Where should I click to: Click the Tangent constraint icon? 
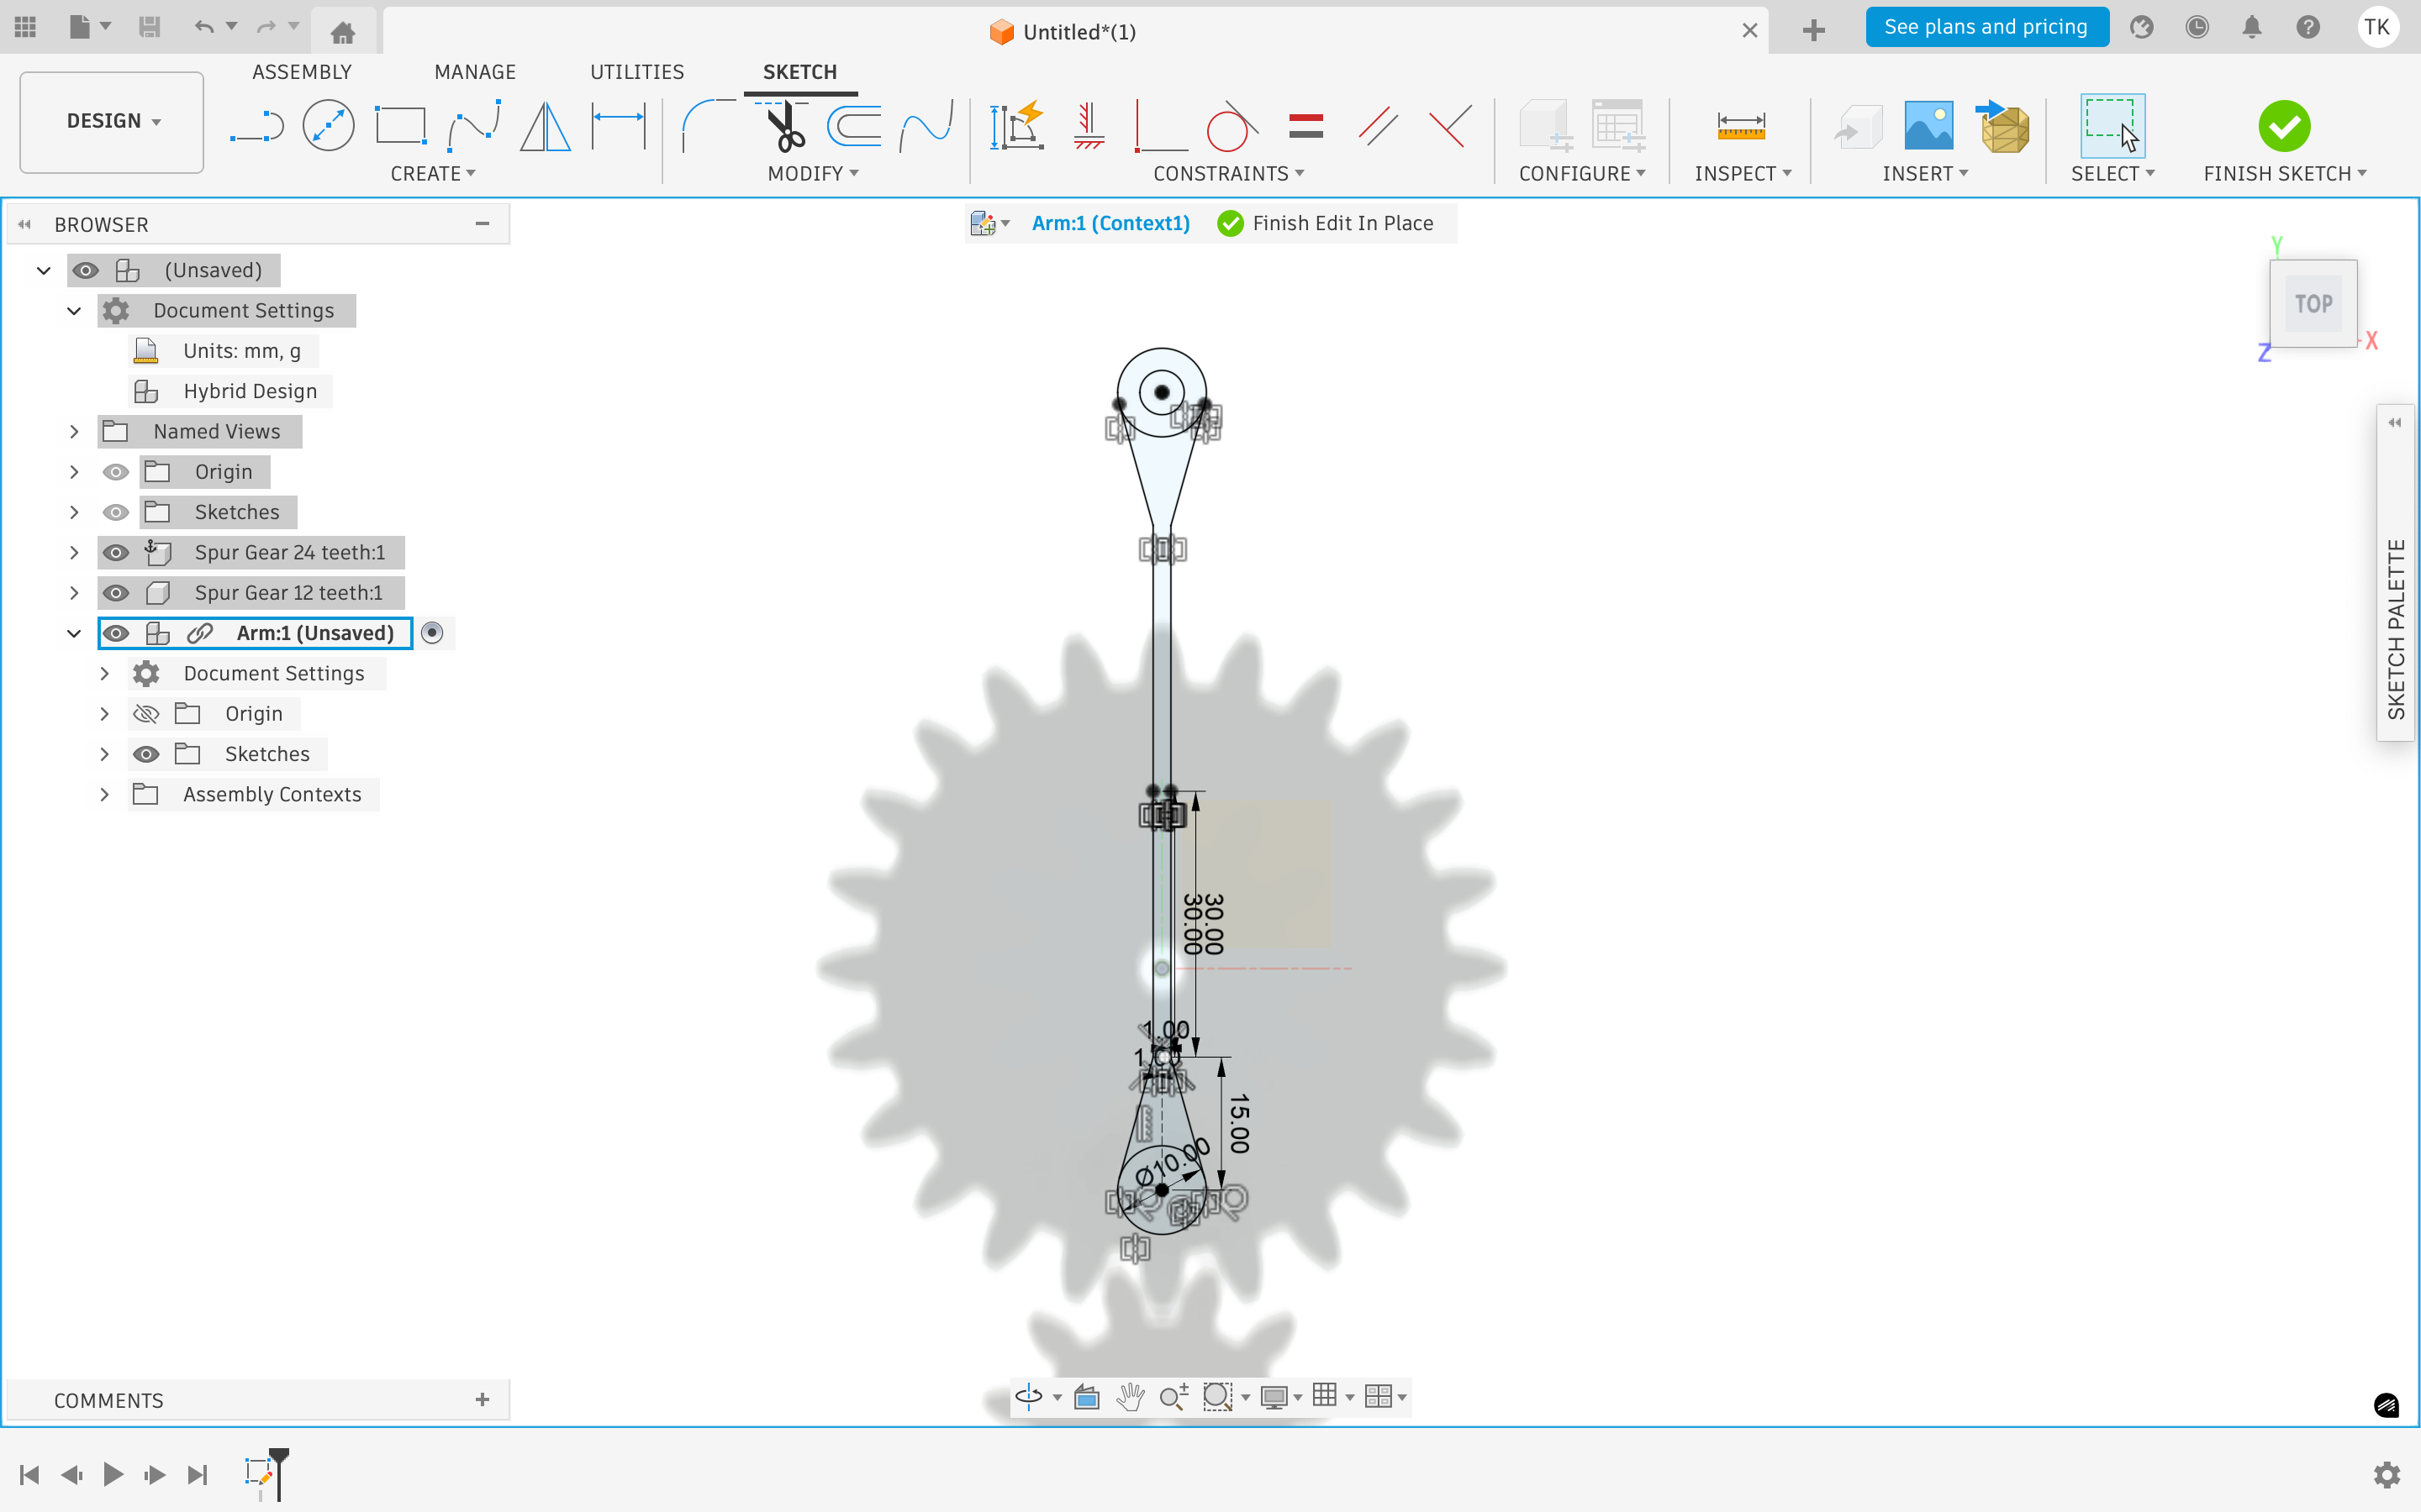point(1230,127)
